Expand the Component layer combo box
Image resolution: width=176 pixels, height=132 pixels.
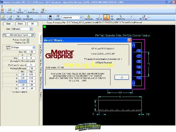(81, 18)
